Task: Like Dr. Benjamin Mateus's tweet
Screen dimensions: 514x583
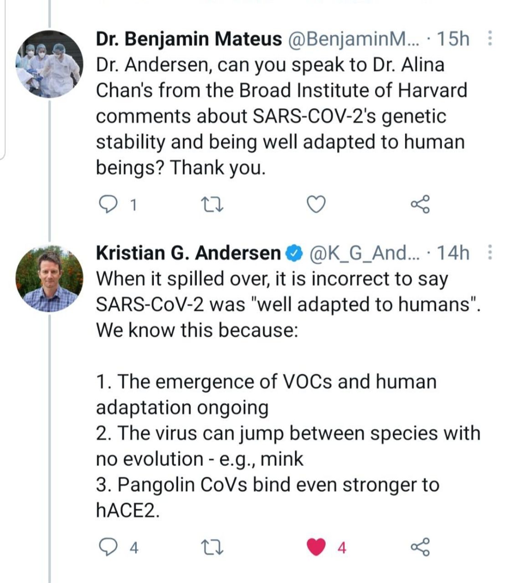Action: [315, 205]
